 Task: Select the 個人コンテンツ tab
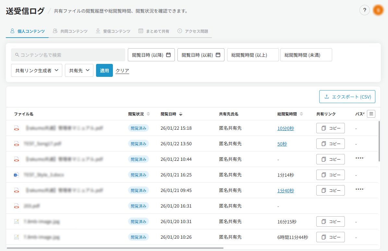pyautogui.click(x=27, y=31)
